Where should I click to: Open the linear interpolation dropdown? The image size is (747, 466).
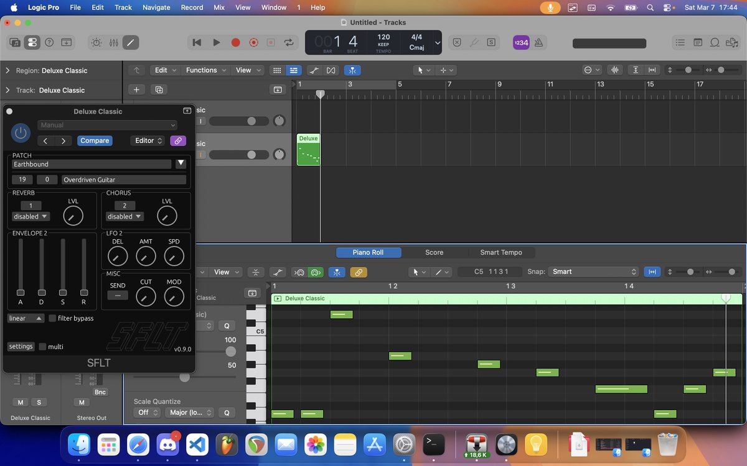click(26, 318)
